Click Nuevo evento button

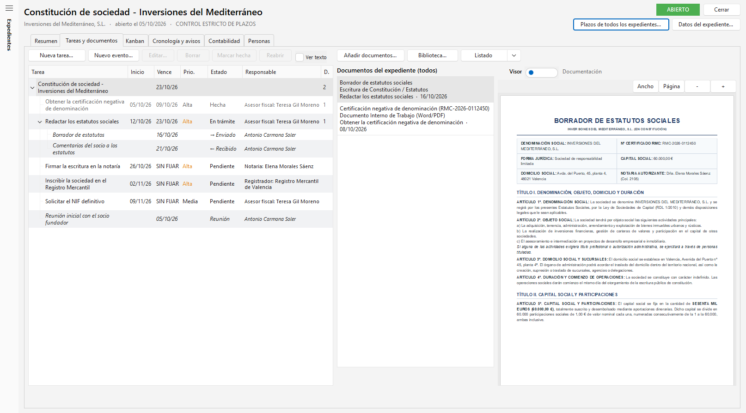point(114,55)
